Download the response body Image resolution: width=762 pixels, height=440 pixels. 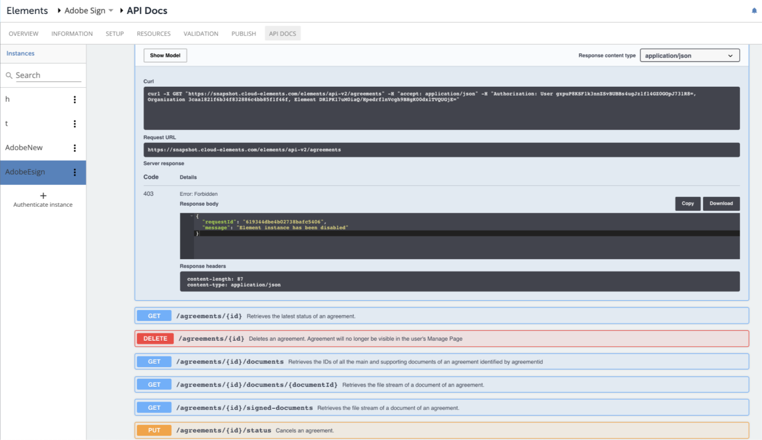click(x=721, y=204)
